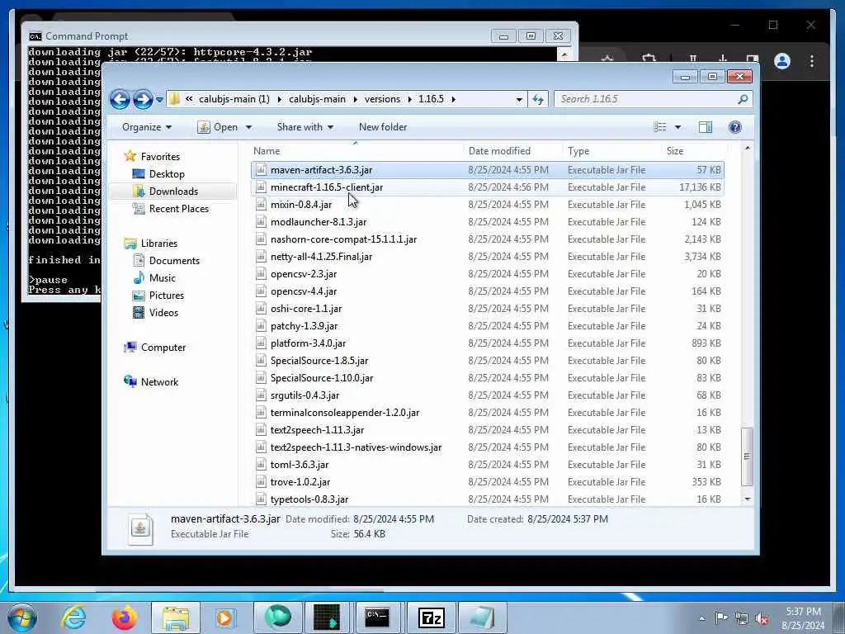
Task: Expand the arrow after the 1.16.5 breadcrumb
Action: click(x=454, y=99)
